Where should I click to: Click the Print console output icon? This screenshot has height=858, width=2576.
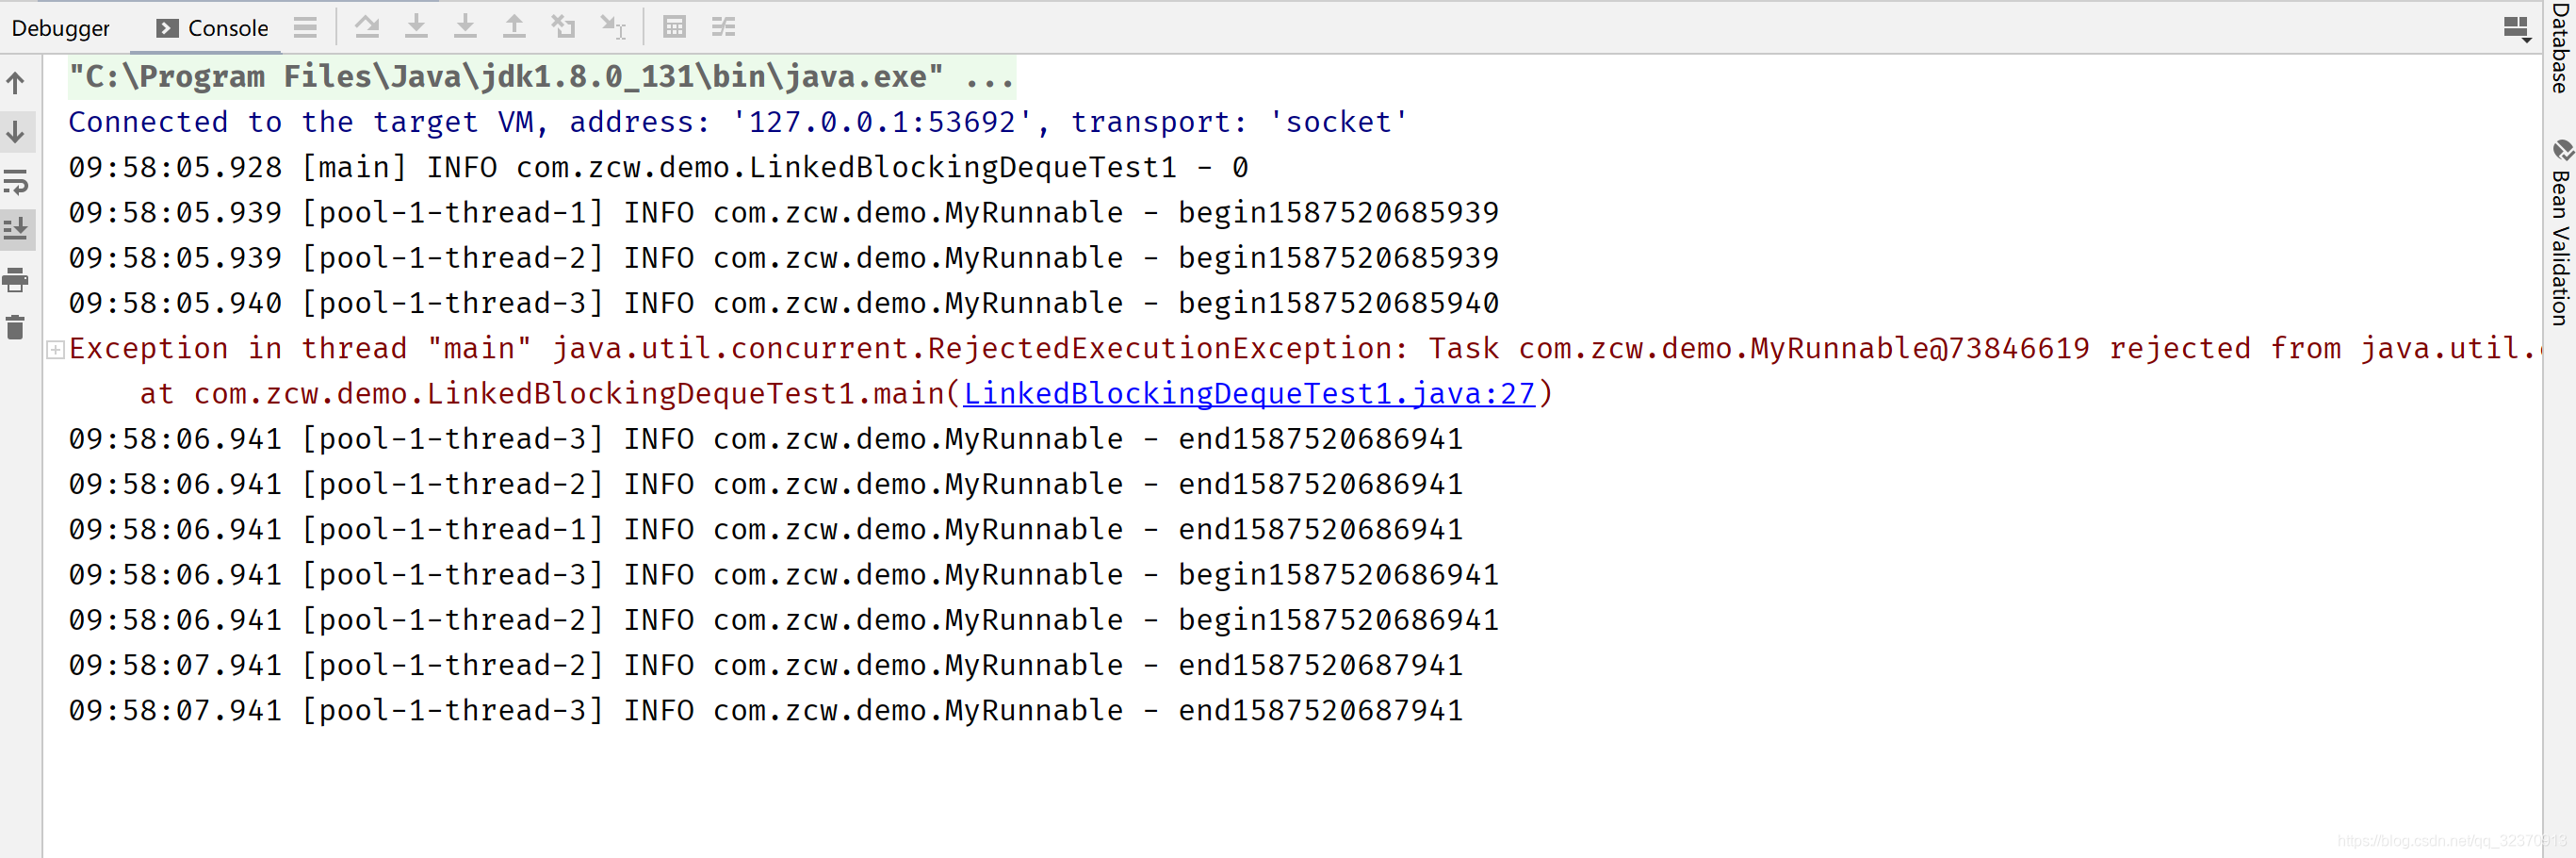click(16, 279)
